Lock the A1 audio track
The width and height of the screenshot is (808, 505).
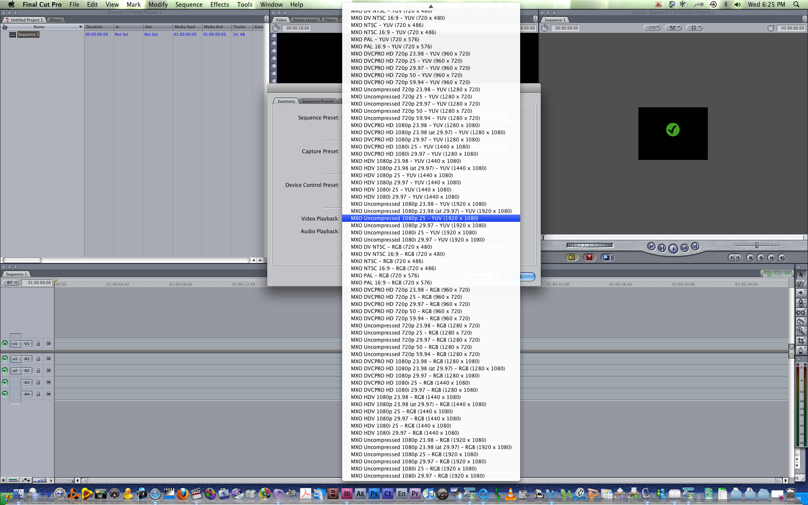pos(38,359)
